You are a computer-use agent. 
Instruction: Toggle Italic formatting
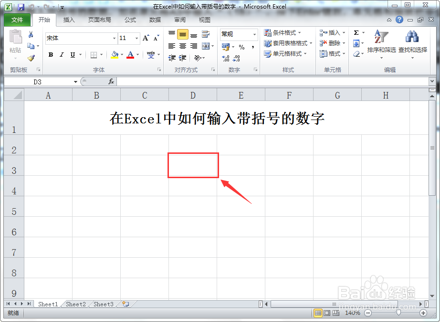tap(62, 55)
